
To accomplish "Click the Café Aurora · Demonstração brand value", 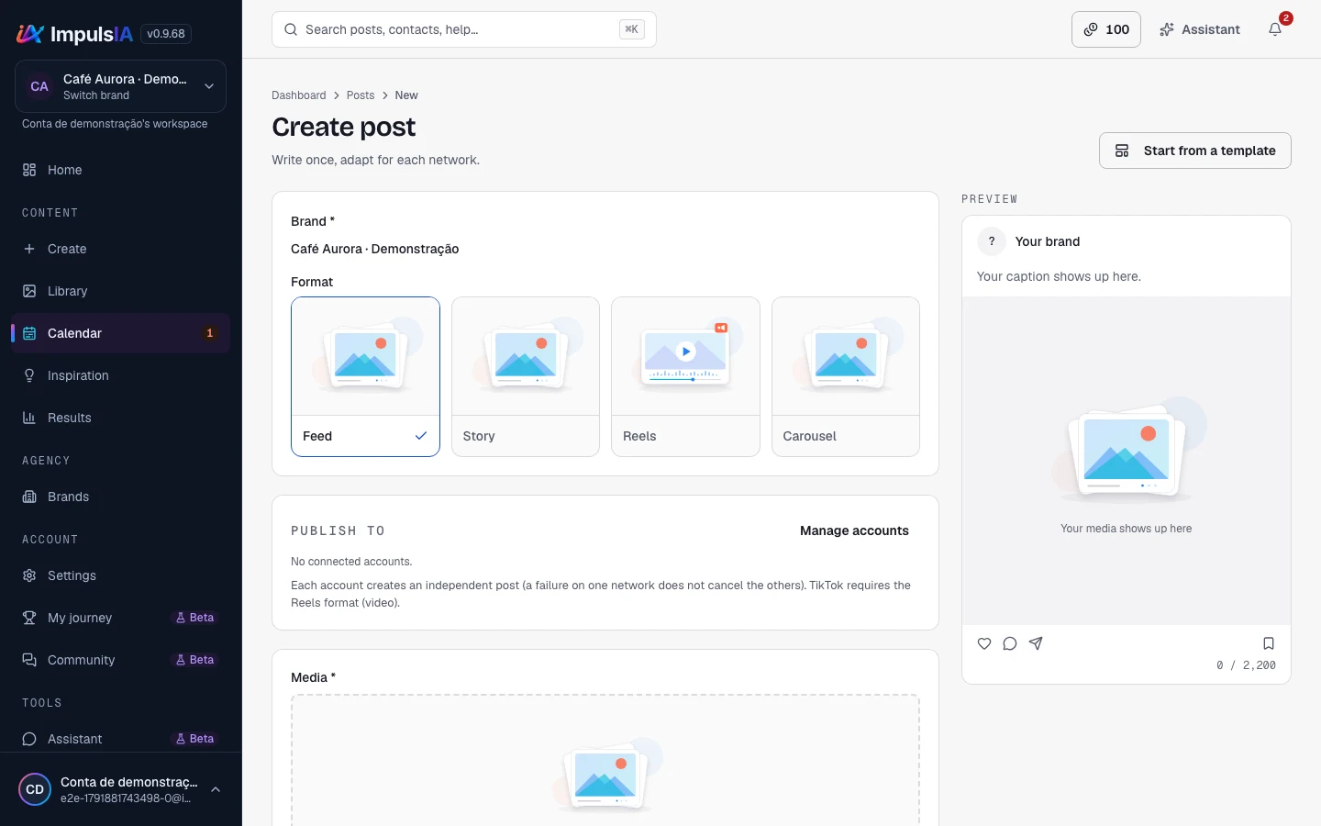I will (374, 249).
